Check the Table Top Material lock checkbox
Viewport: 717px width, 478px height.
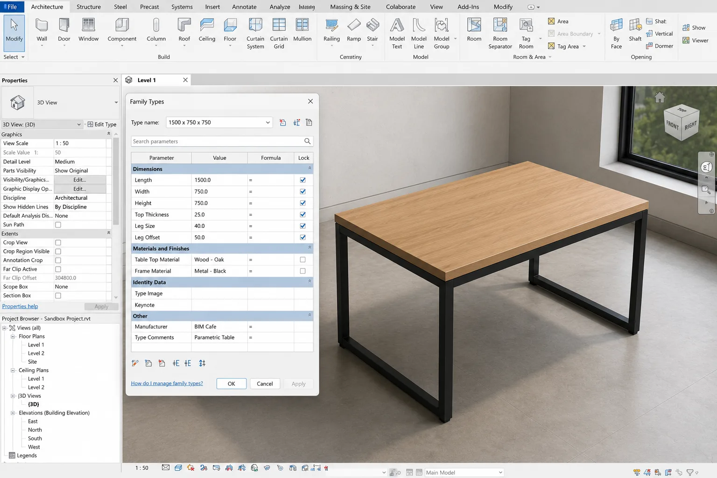tap(302, 260)
